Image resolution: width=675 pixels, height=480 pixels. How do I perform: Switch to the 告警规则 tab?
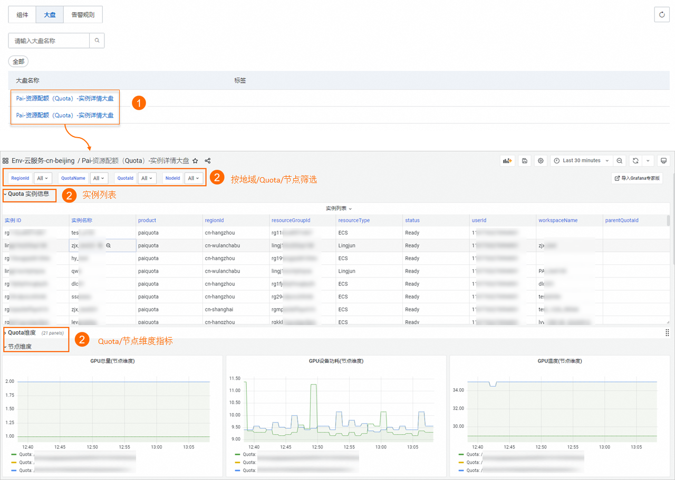pos(83,15)
